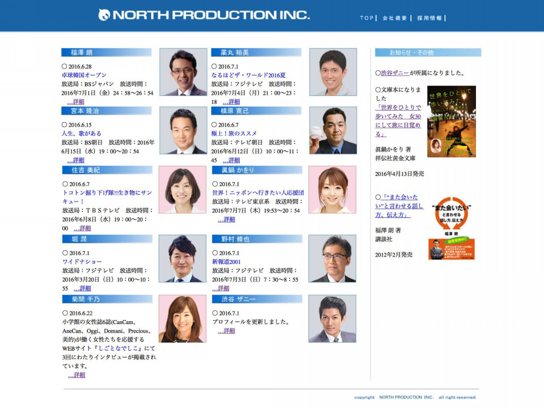Open the 採用情報 navigation item
This screenshot has height=408, width=544.
(x=430, y=18)
